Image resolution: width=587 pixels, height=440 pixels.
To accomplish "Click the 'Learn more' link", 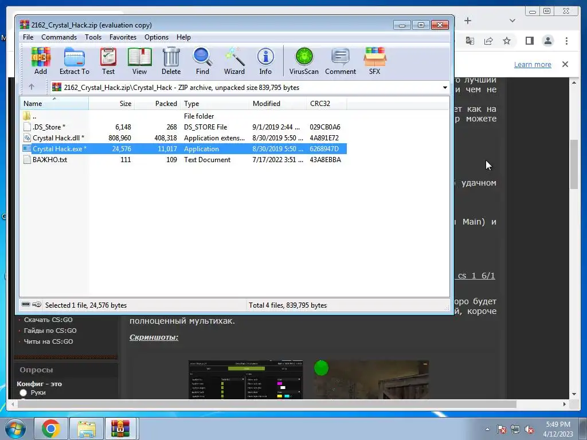I will (533, 64).
